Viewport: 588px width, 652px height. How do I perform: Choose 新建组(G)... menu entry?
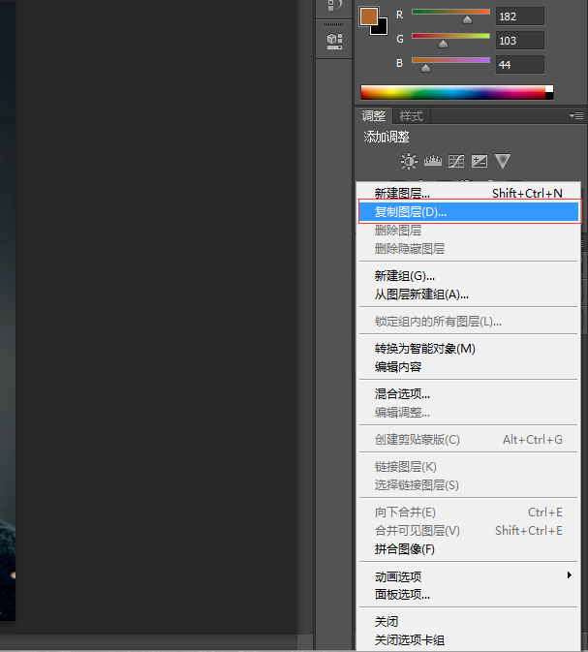[468, 276]
